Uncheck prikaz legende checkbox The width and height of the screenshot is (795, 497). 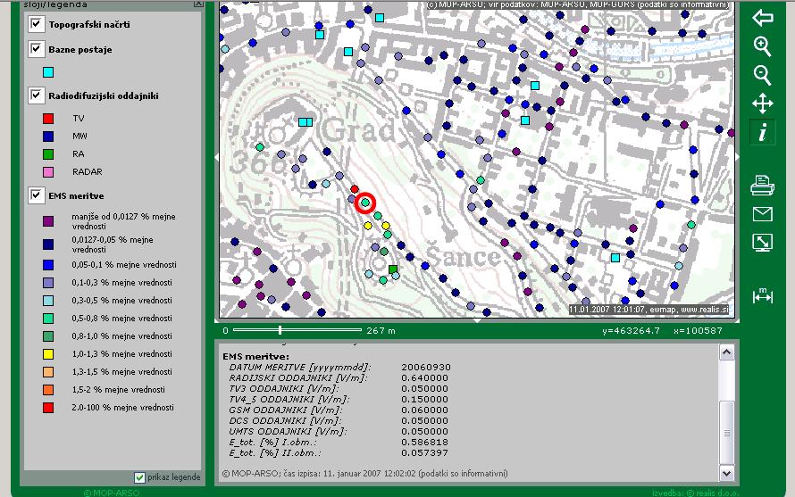click(139, 477)
